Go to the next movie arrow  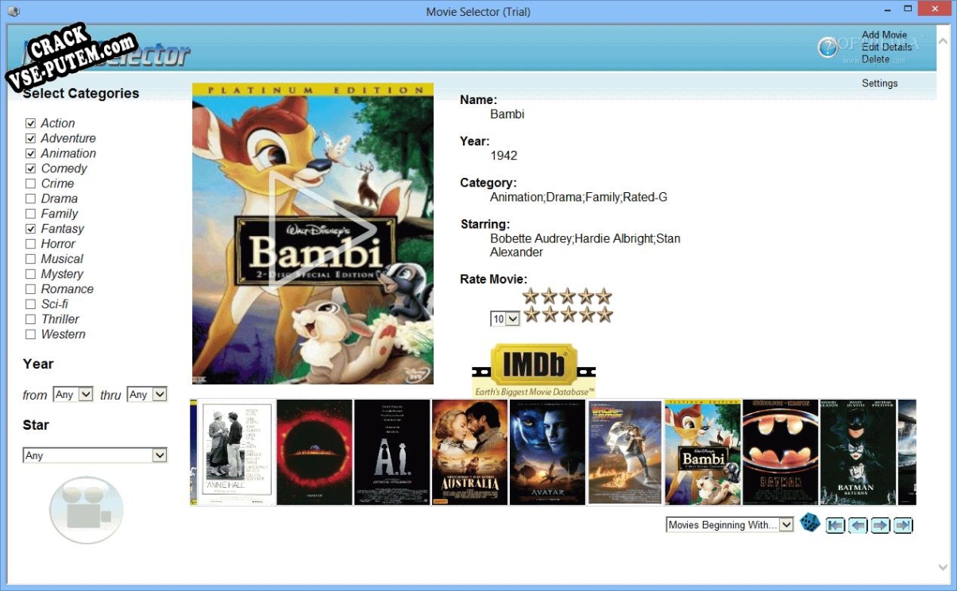[x=880, y=525]
